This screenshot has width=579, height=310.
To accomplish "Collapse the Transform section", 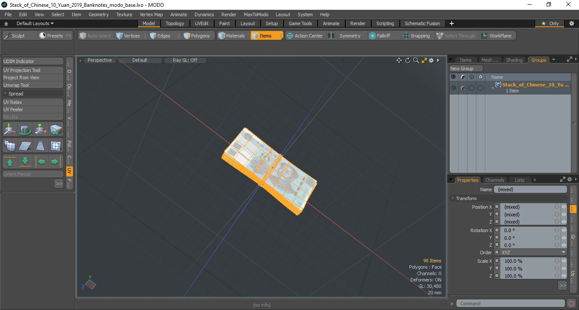I will (x=453, y=198).
